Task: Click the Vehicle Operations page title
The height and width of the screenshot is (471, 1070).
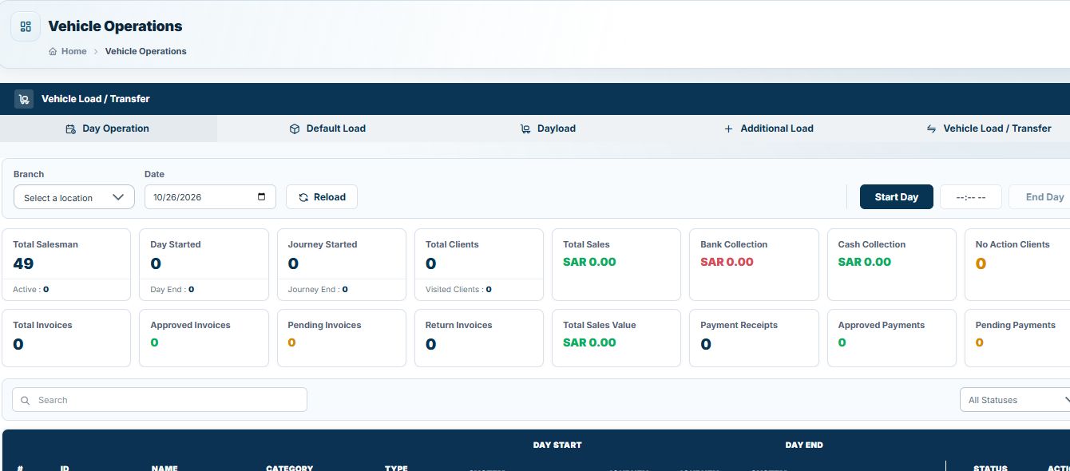Action: (x=115, y=26)
